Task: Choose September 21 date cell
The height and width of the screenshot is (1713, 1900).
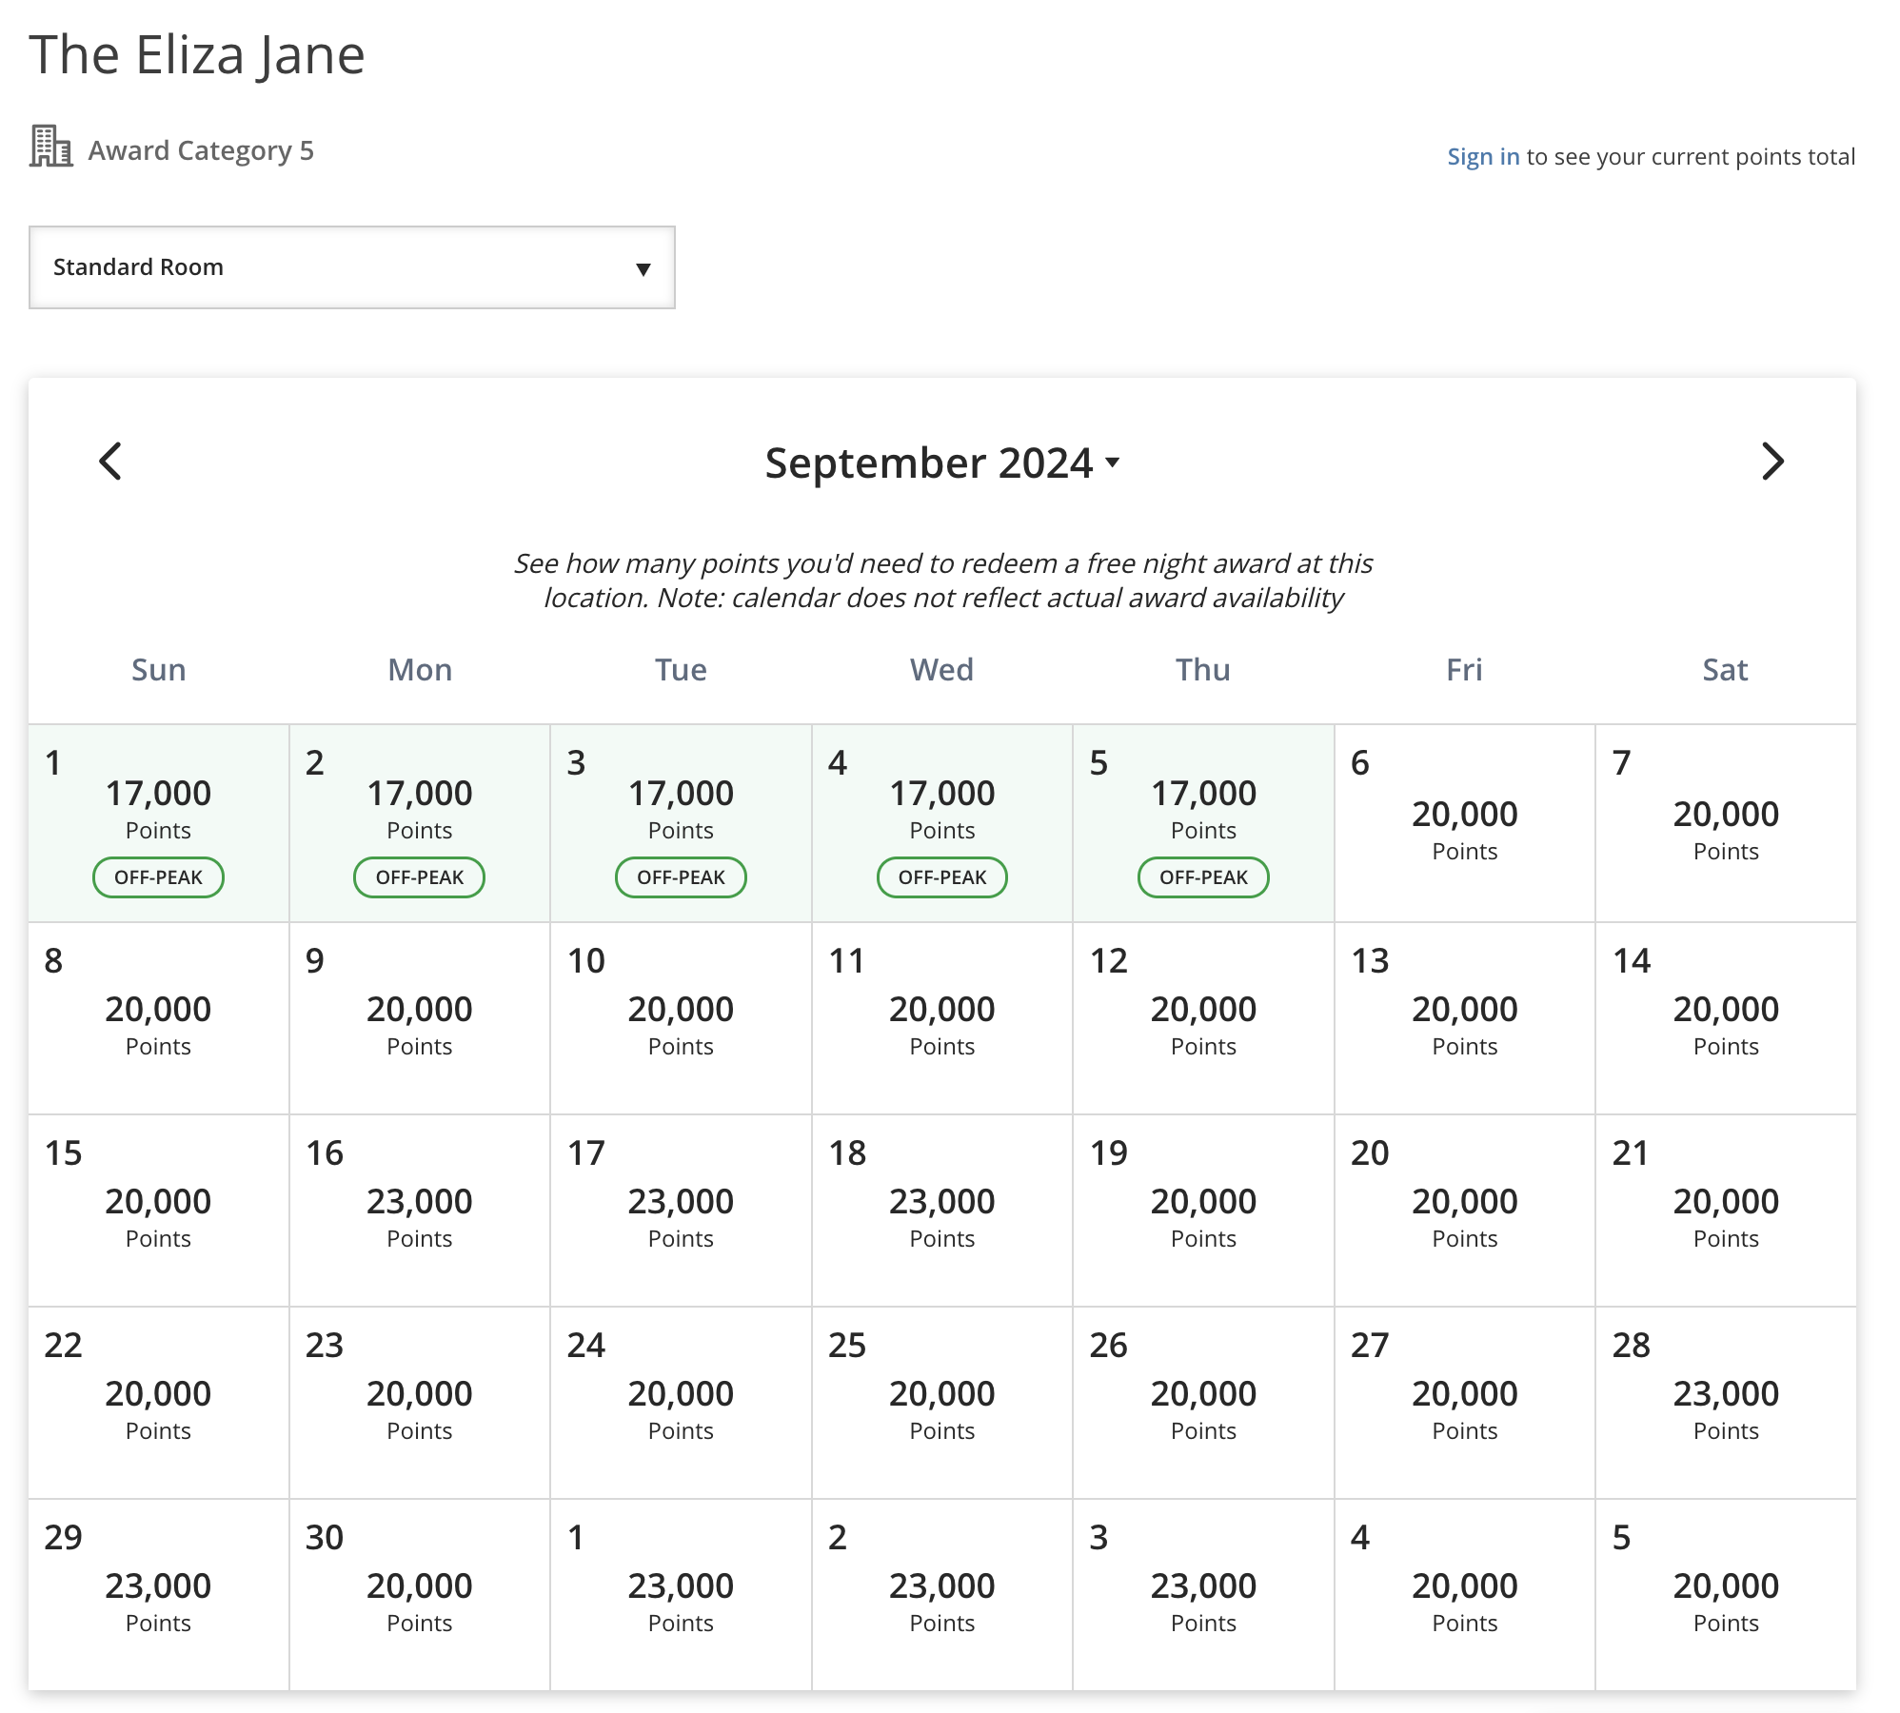Action: coord(1727,1211)
